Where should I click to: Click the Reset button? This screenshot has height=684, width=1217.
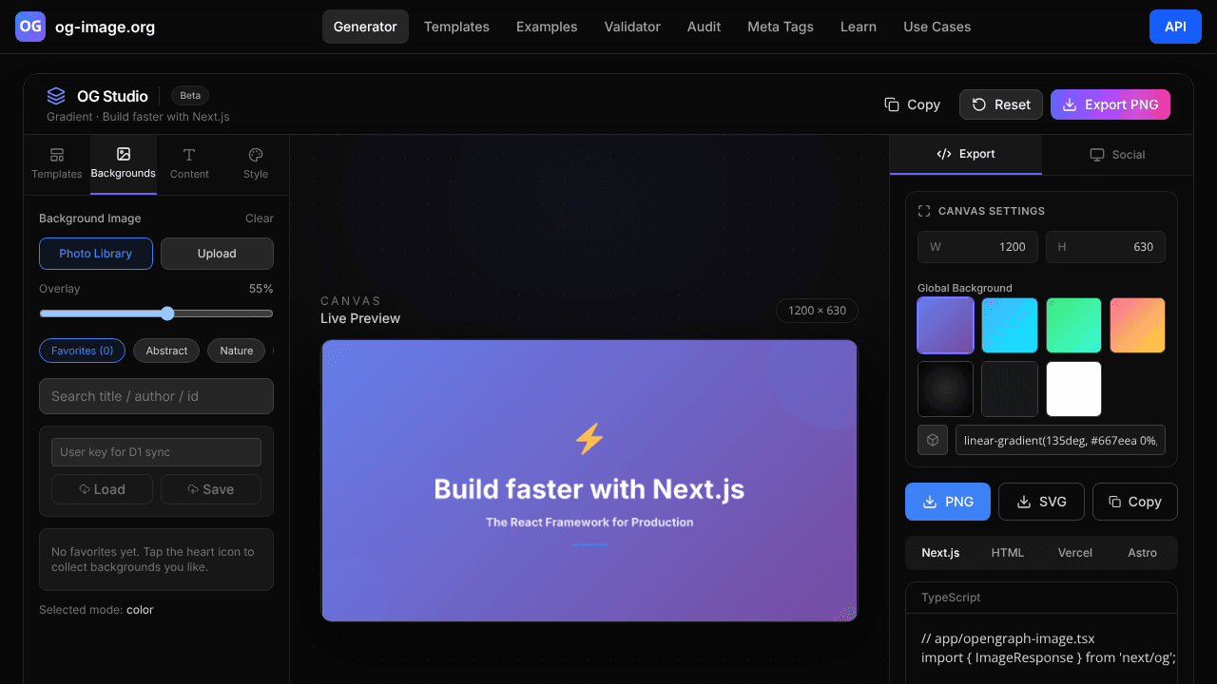pos(1001,104)
